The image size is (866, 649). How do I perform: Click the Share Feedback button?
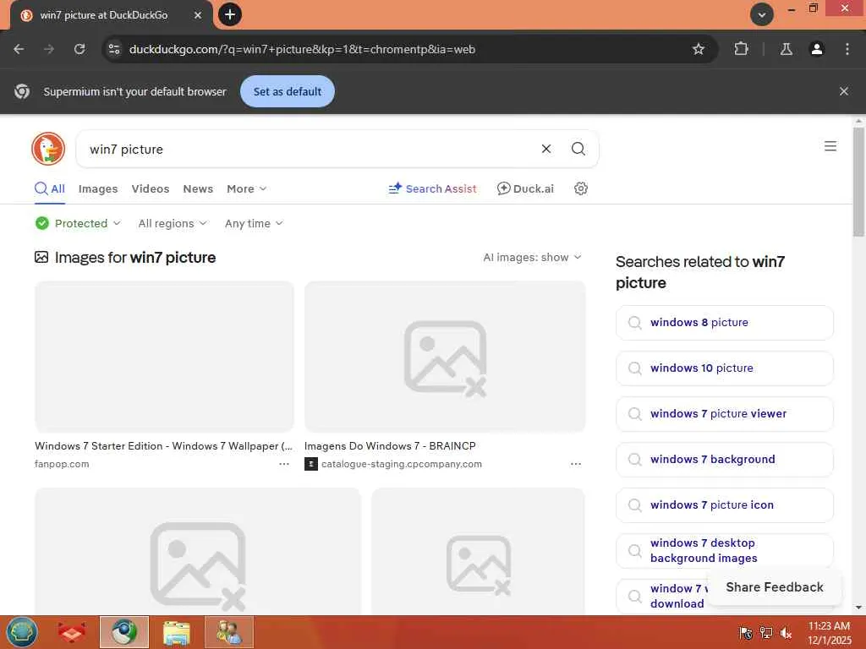(775, 587)
